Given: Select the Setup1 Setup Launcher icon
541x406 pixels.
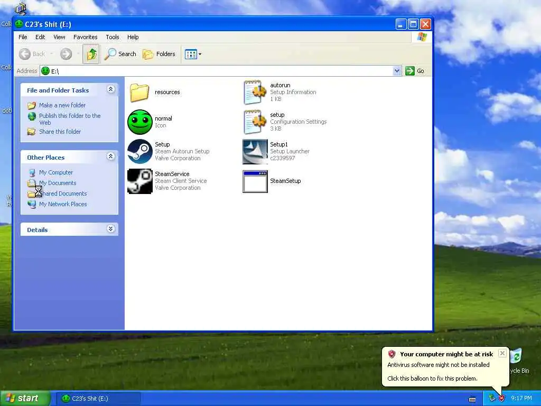Looking at the screenshot, I should coord(255,152).
